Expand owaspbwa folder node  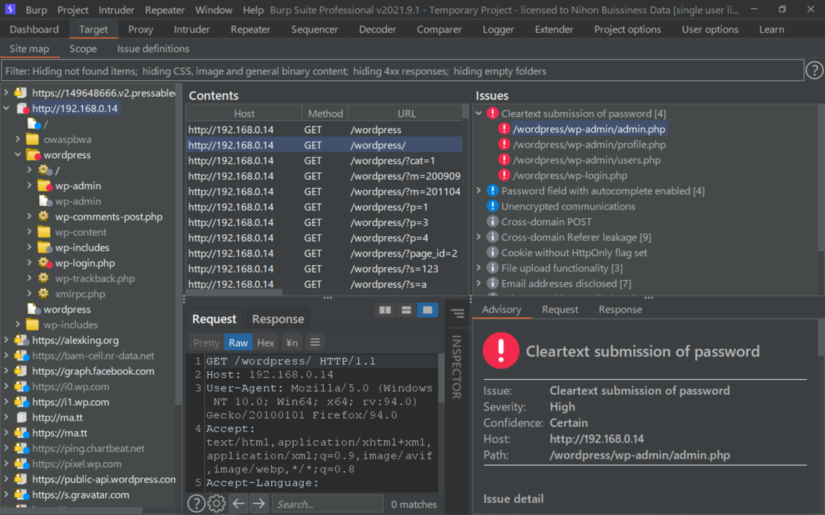click(18, 139)
